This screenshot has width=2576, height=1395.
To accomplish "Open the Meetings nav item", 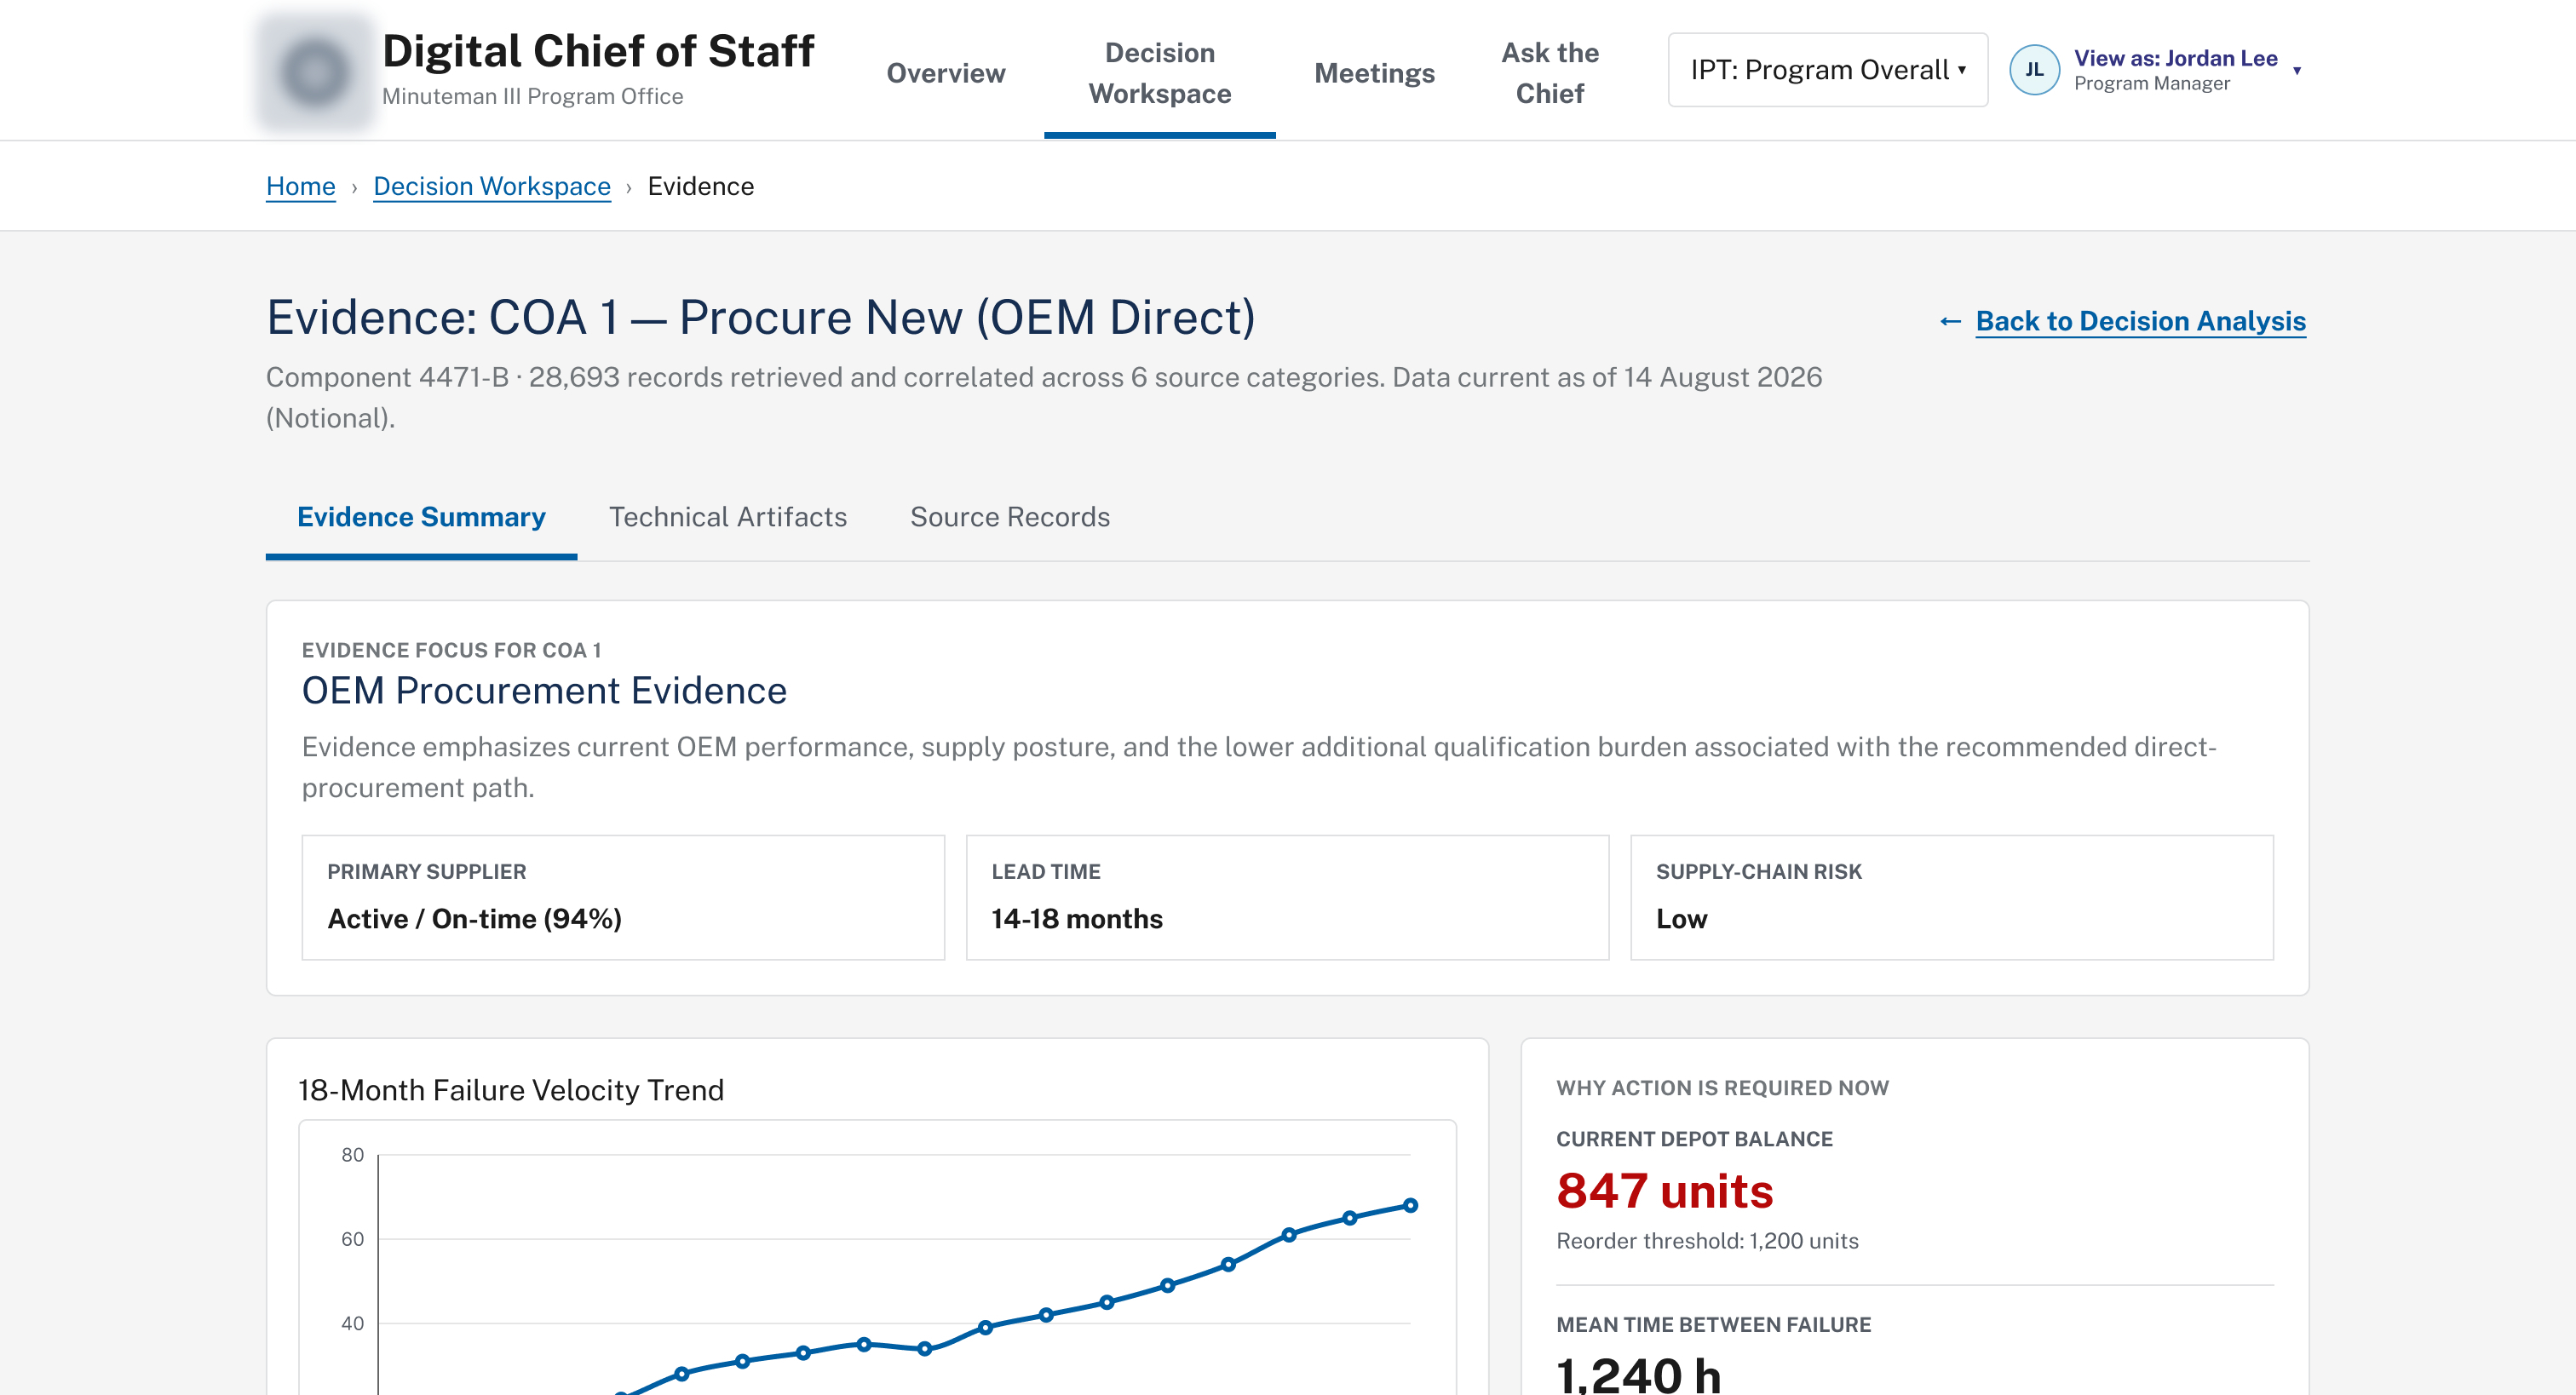I will coord(1374,73).
